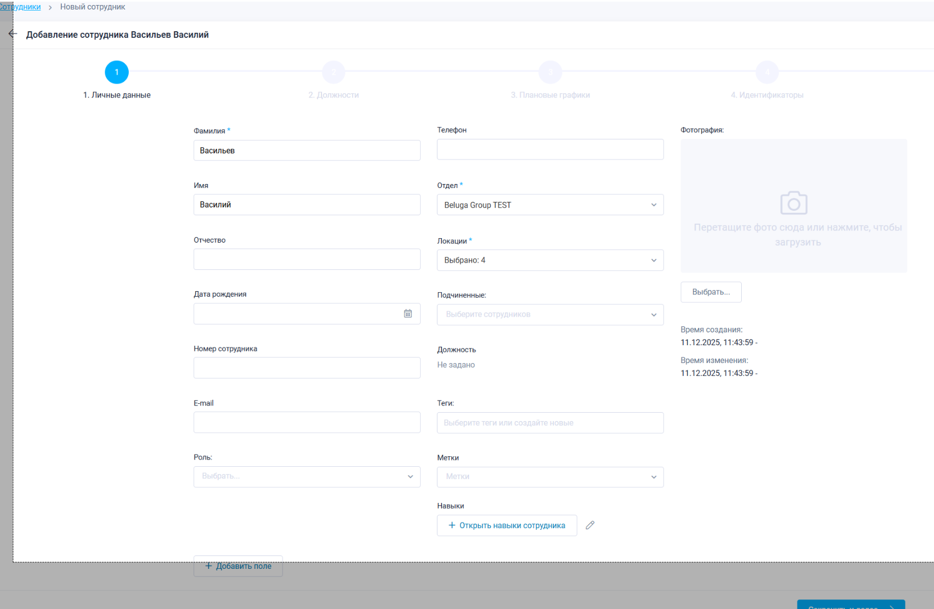Click the camera photo upload area
Viewport: 934px width, 609px height.
point(794,206)
